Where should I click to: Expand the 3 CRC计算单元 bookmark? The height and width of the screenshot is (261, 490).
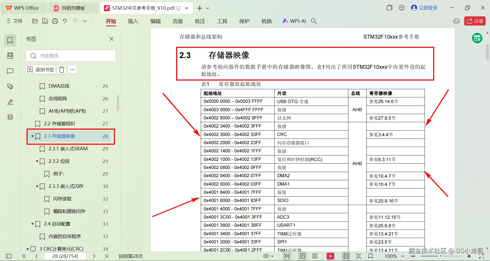click(28, 249)
